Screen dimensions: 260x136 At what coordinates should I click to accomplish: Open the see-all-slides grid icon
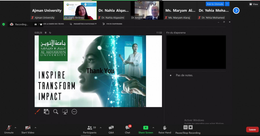[x=46, y=112]
